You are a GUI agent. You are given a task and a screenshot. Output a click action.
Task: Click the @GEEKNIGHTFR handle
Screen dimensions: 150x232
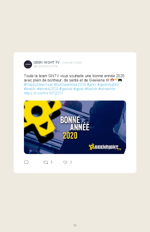point(46,66)
